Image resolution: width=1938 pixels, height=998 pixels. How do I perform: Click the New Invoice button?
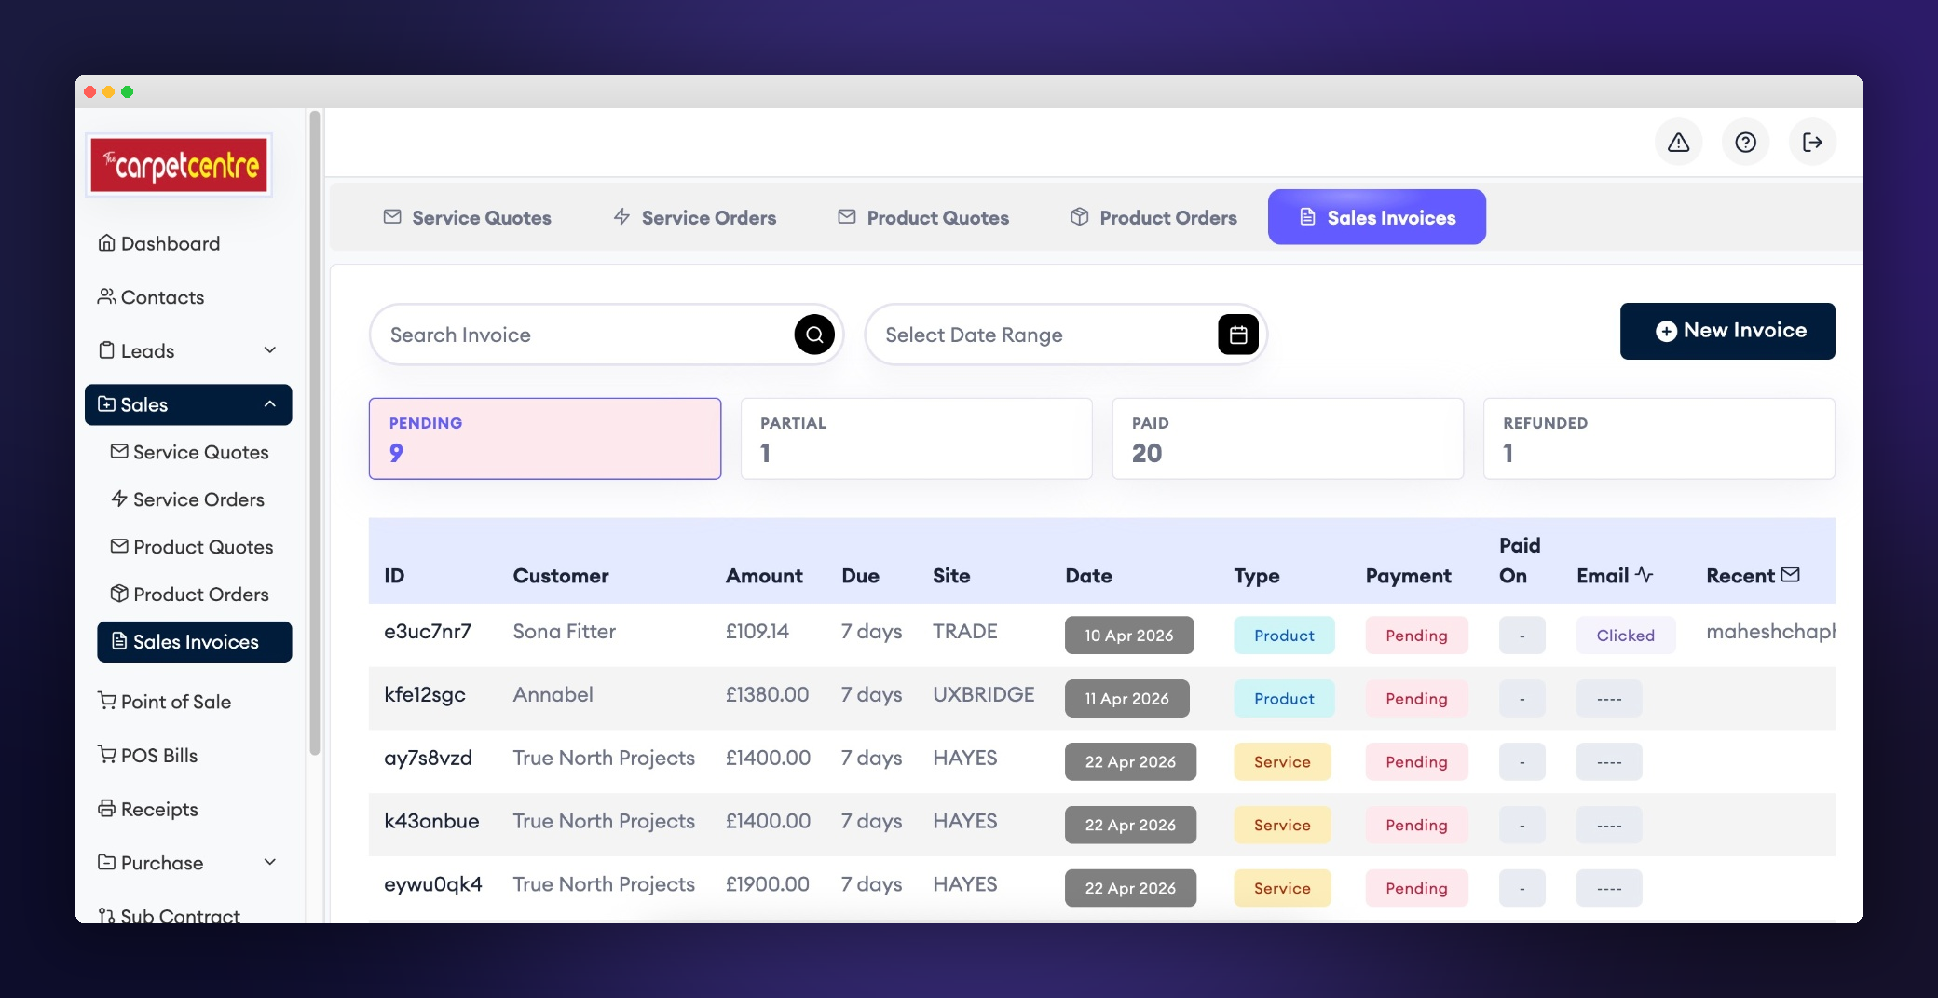[x=1727, y=331]
